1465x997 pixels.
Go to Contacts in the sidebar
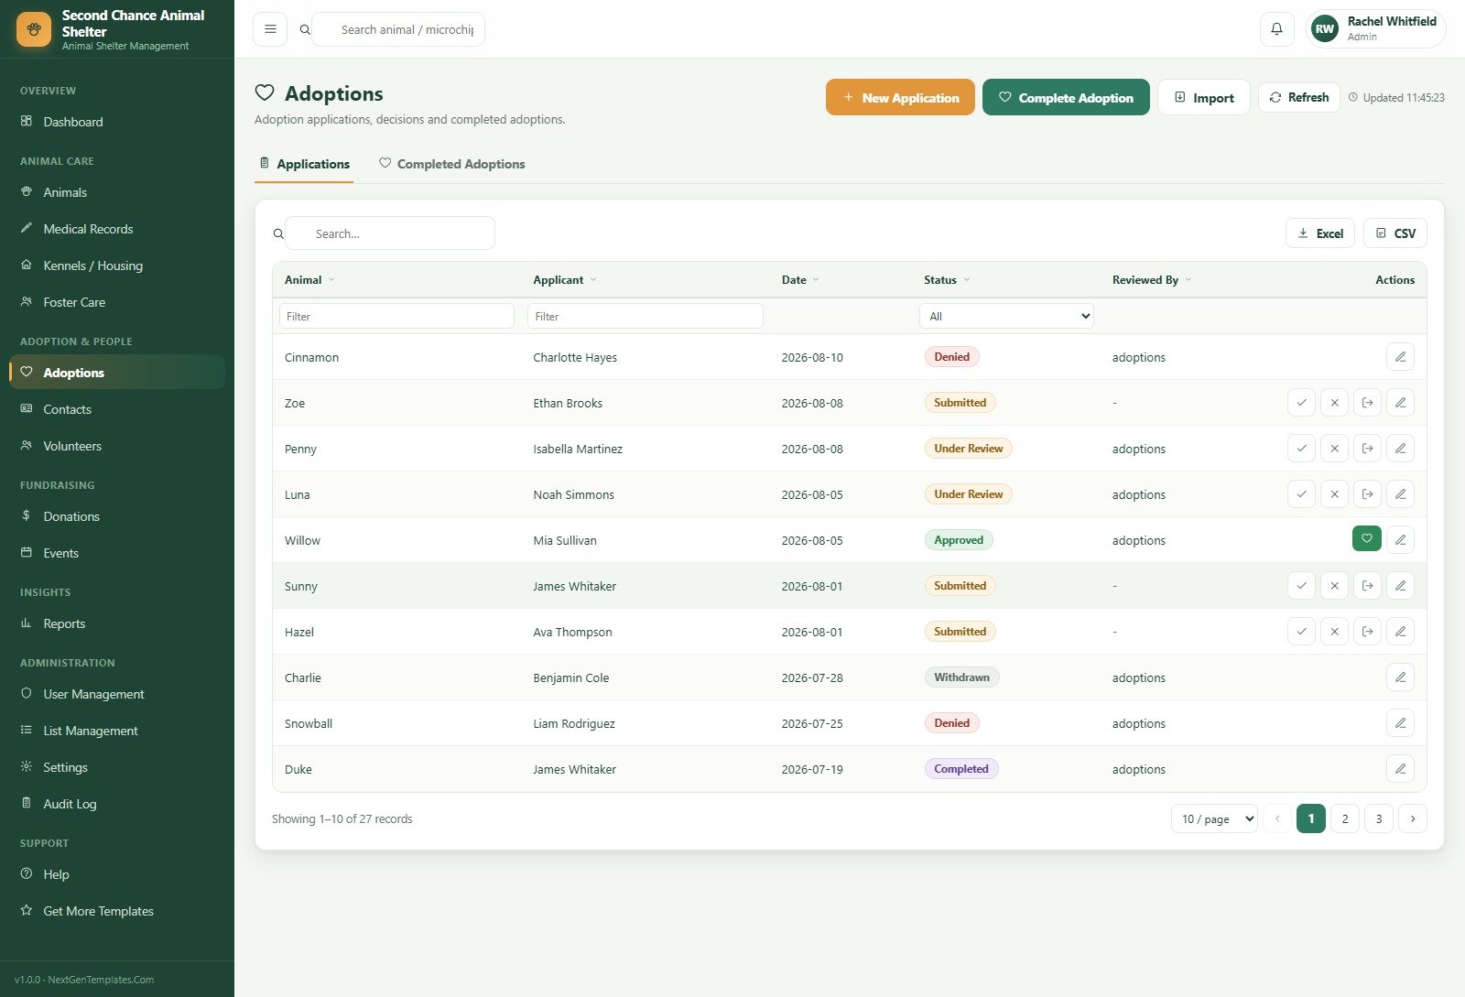coord(117,409)
